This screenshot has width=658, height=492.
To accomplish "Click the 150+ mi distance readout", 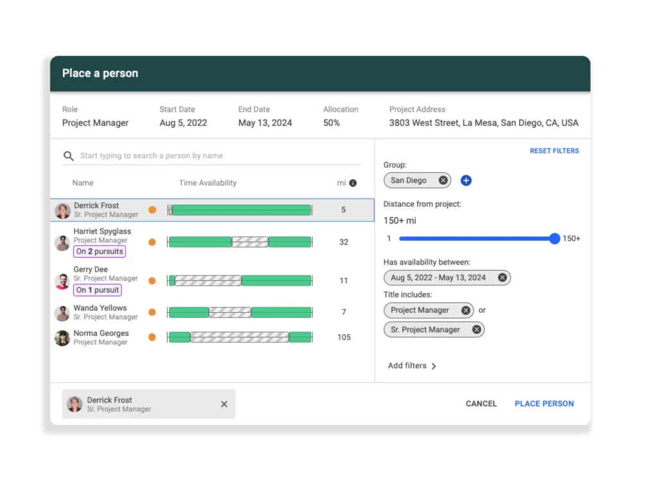I will click(x=400, y=220).
